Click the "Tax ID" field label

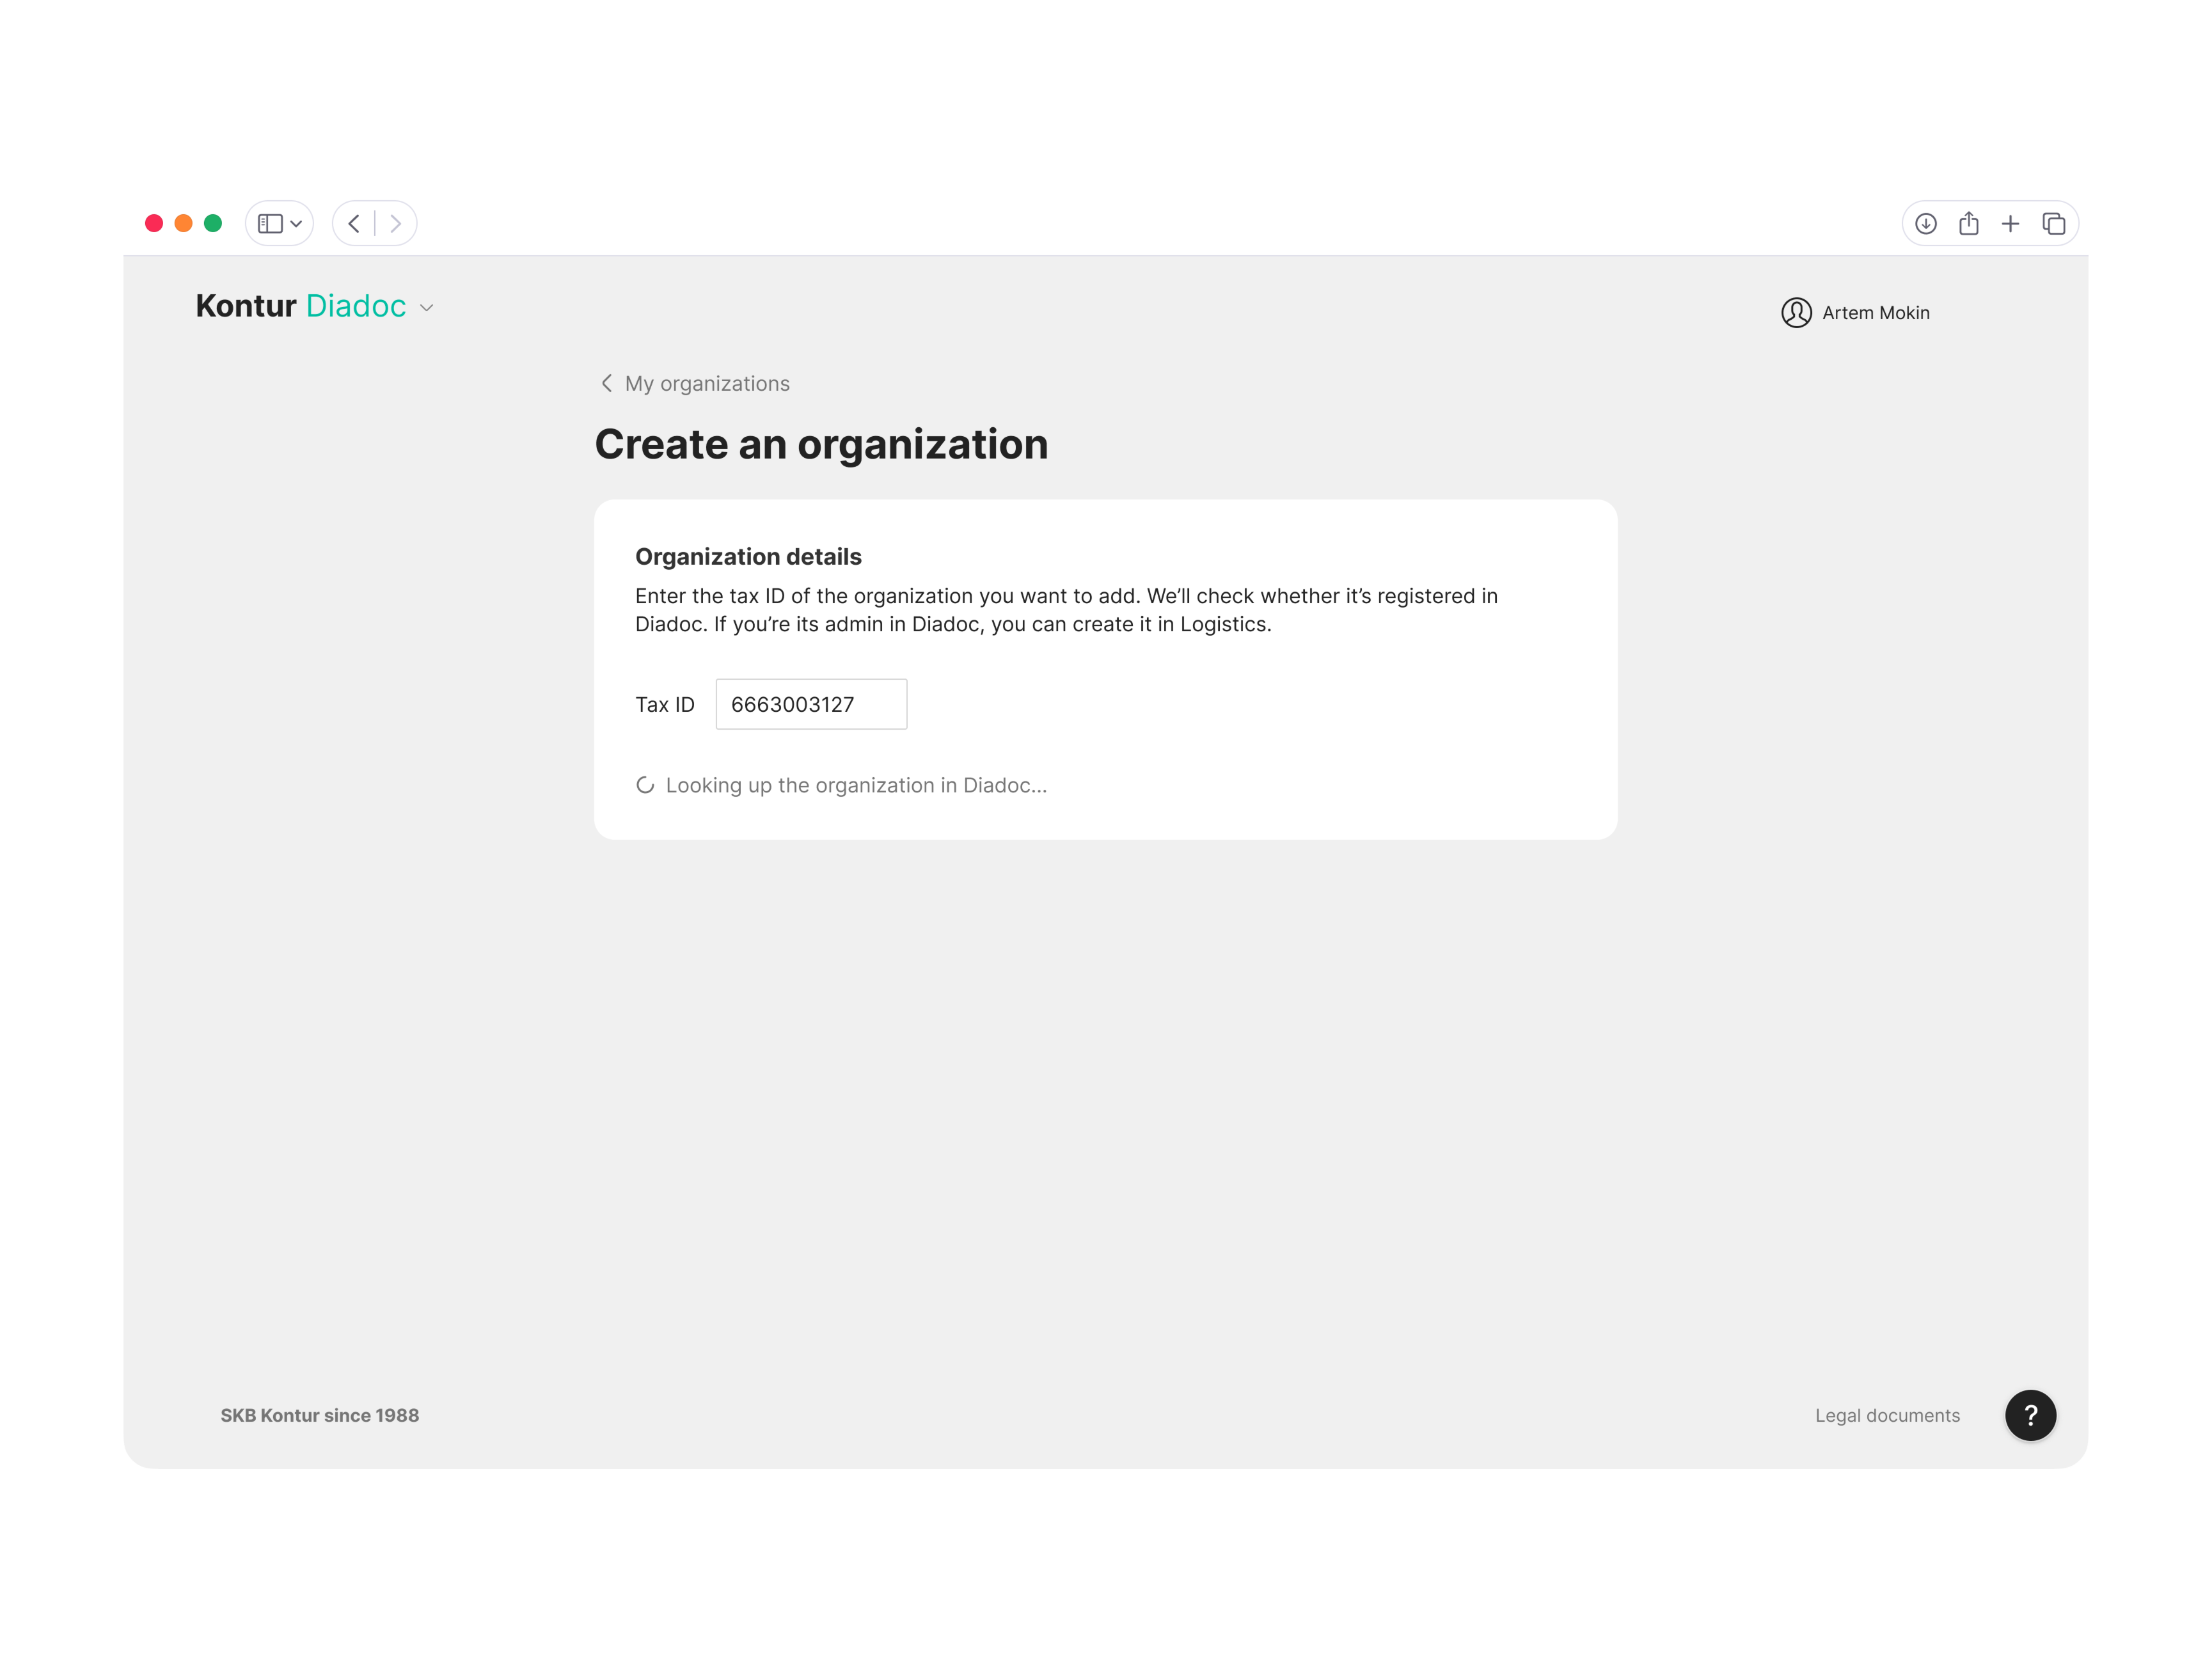click(x=664, y=705)
